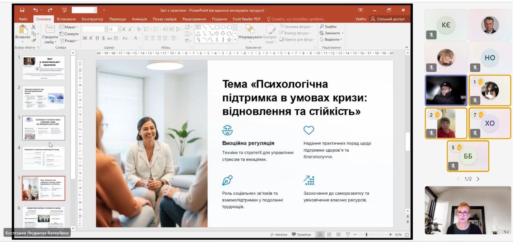The width and height of the screenshot is (513, 243).
Task: Open the Макет layout dropdown
Action: coord(69,27)
